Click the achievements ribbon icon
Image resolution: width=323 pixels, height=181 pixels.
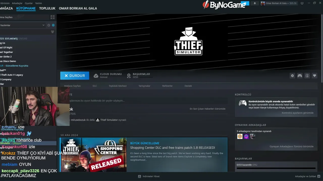tap(129, 76)
